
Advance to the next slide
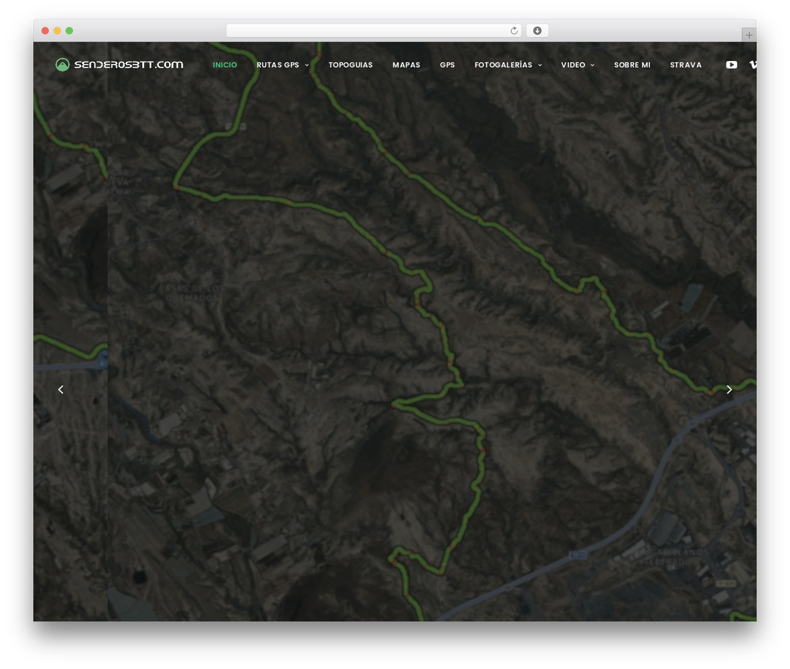[729, 389]
